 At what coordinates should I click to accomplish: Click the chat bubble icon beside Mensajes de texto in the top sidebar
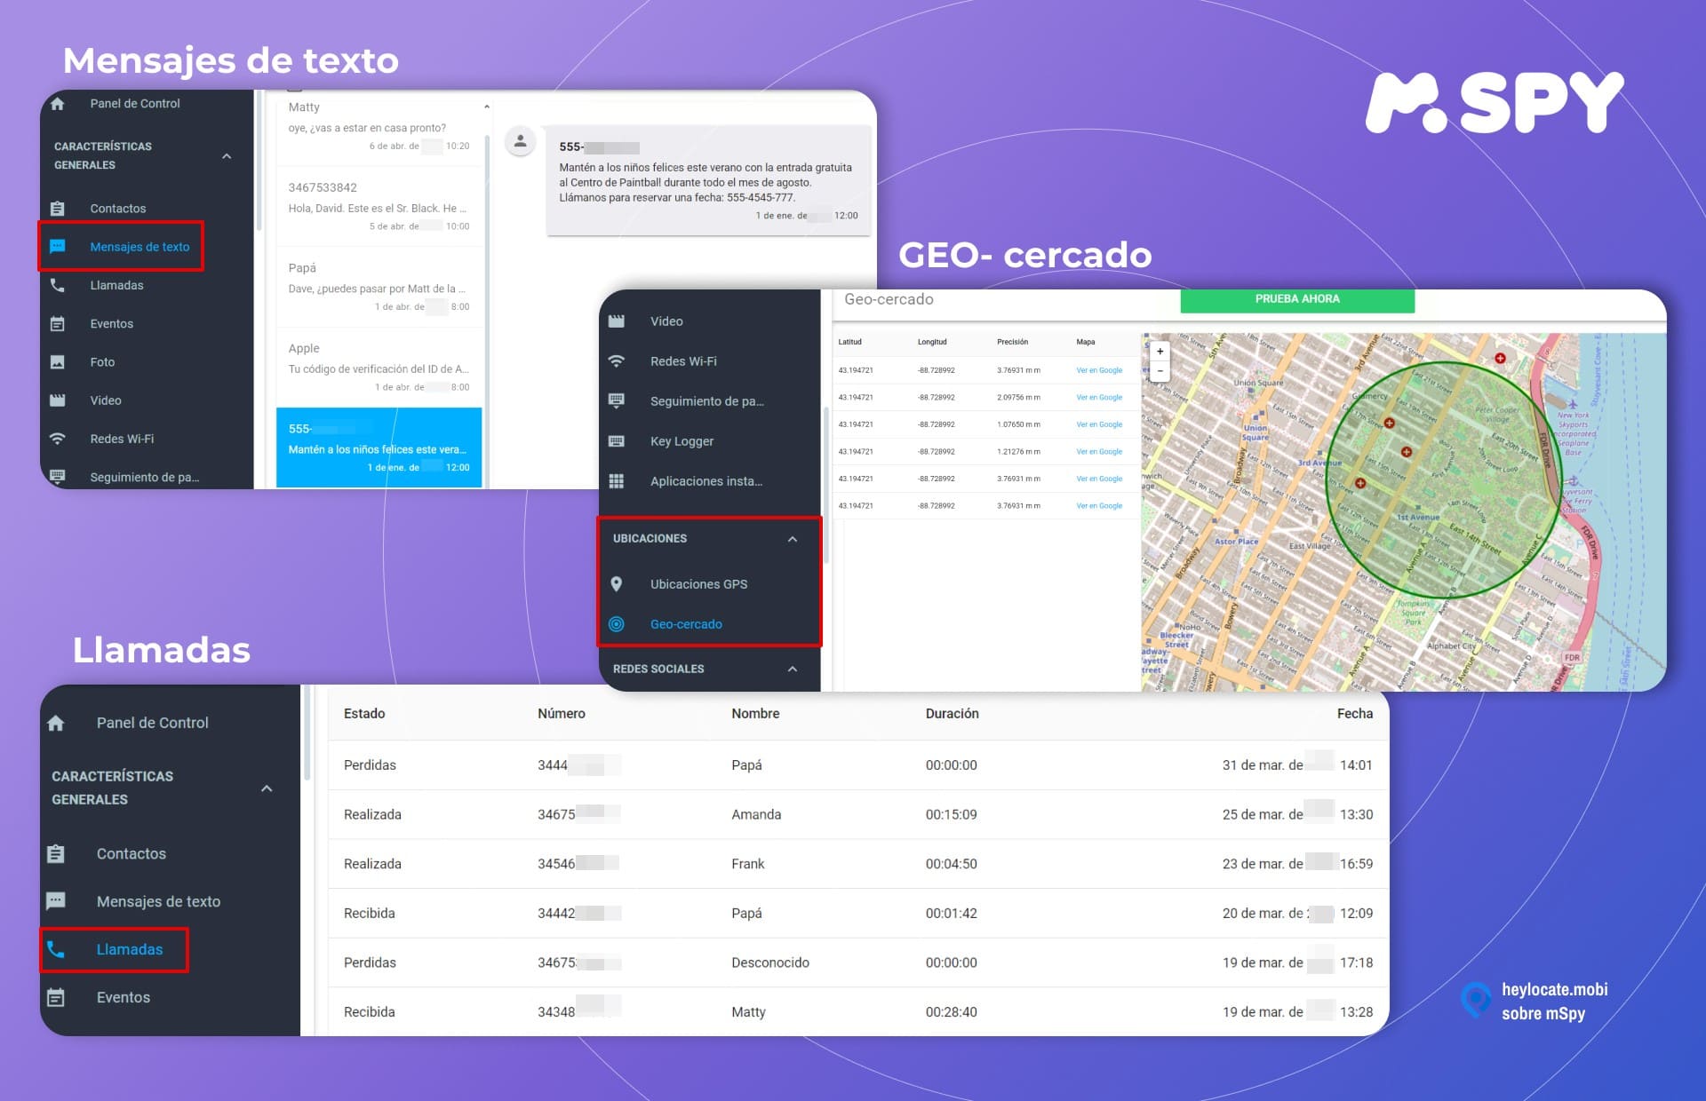point(58,247)
